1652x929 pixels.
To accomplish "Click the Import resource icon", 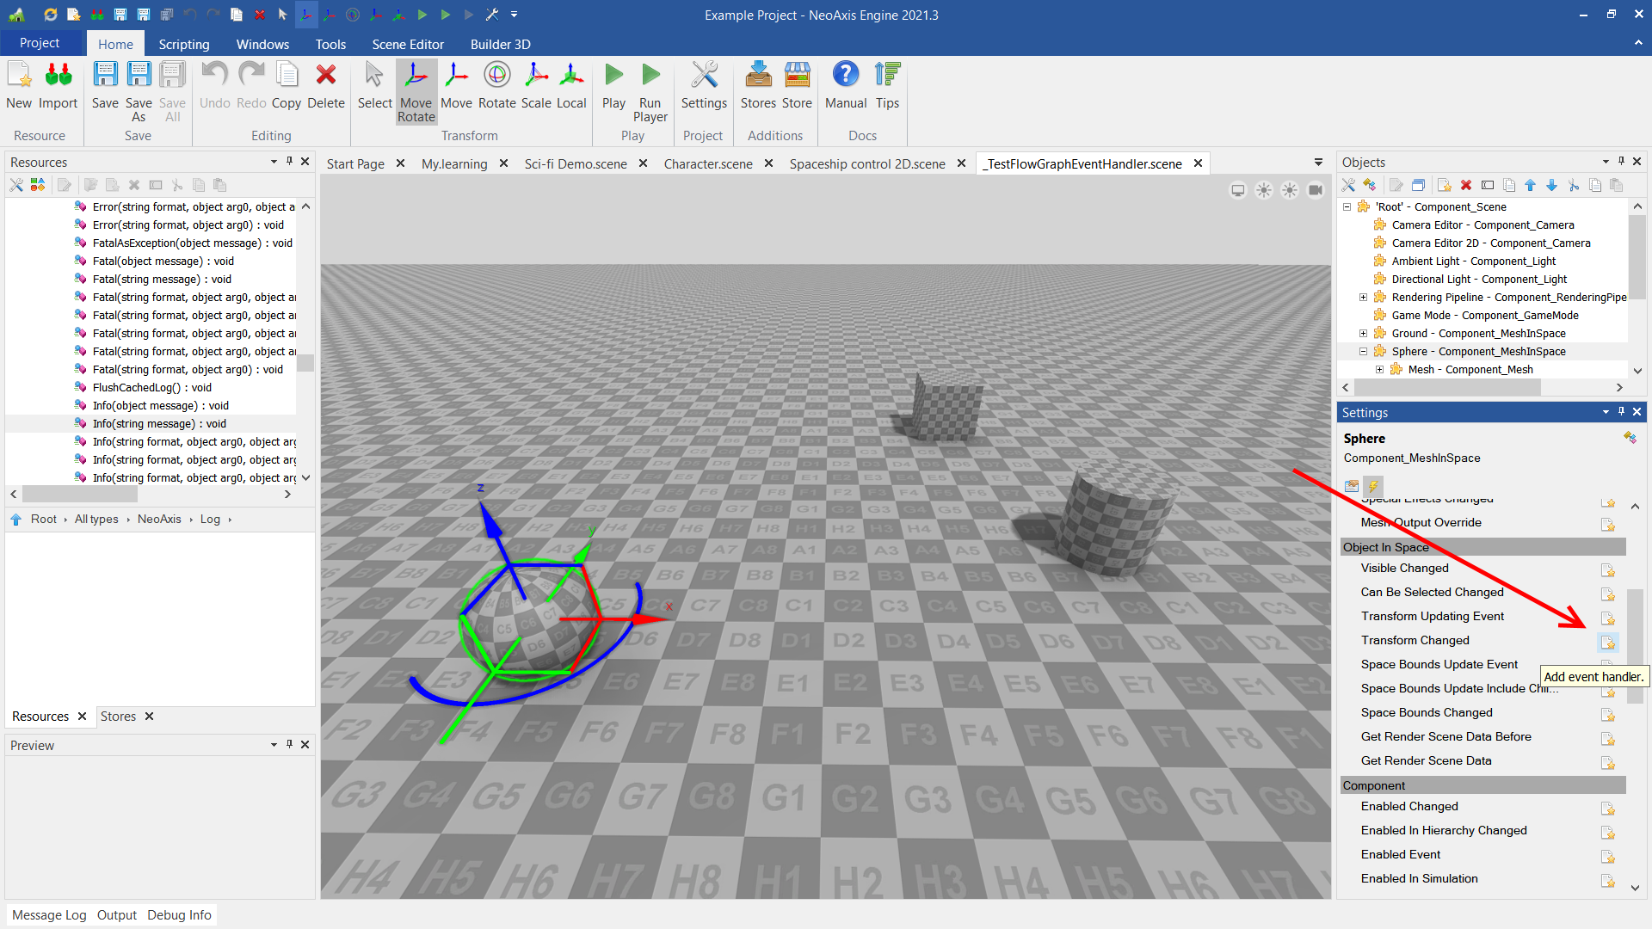I will tap(58, 77).
